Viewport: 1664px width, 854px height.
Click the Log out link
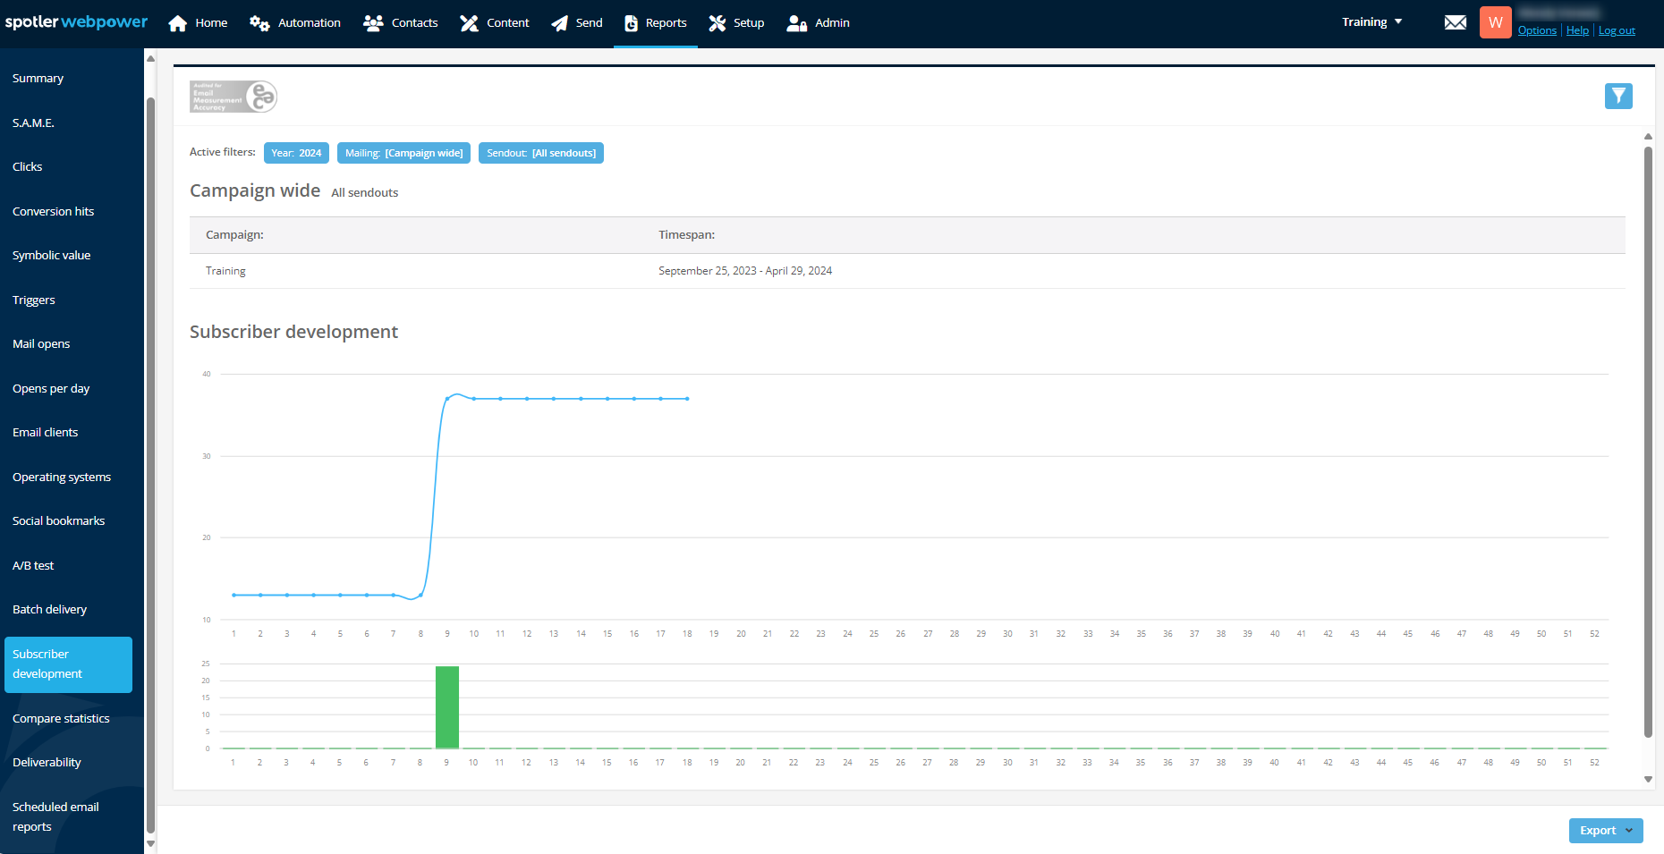click(x=1617, y=30)
